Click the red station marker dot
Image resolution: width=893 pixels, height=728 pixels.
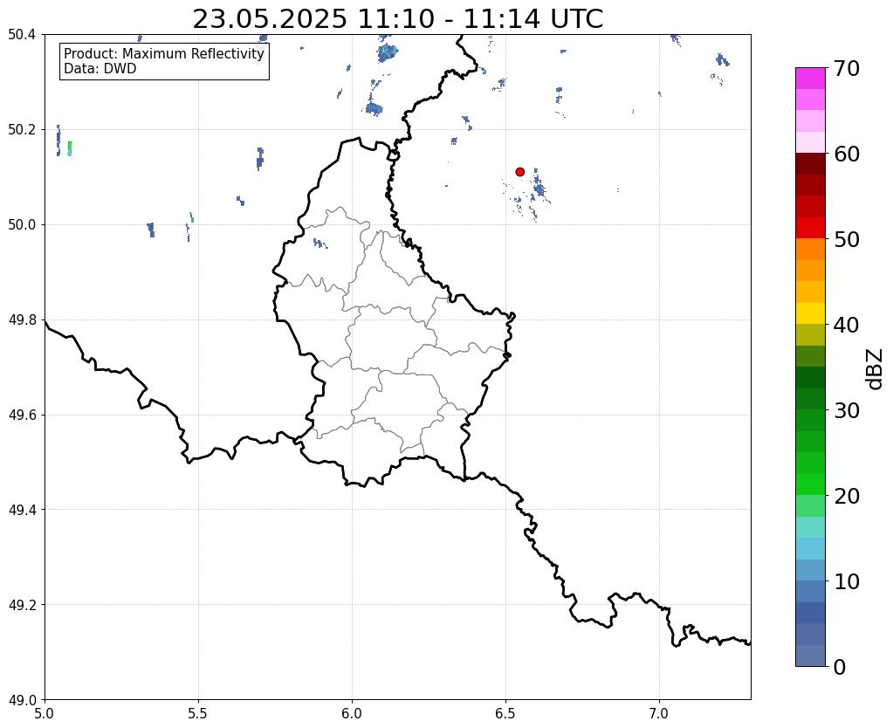click(x=519, y=171)
